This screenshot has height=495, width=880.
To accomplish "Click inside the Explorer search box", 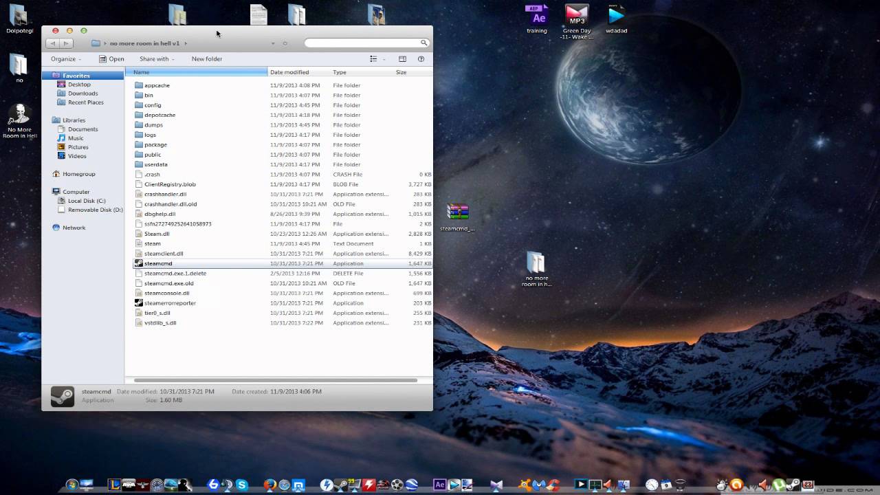I will pos(364,42).
